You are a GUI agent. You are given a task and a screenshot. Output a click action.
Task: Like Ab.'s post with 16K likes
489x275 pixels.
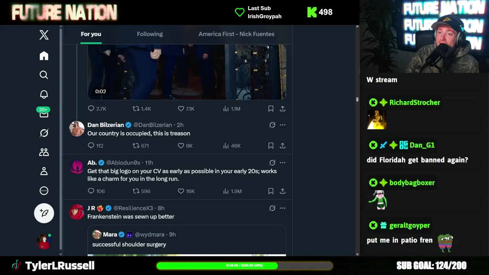[x=186, y=191]
